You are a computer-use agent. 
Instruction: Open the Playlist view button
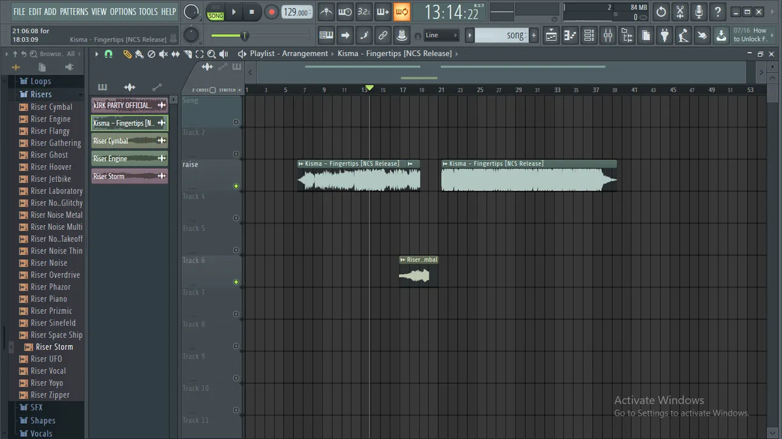coord(551,35)
